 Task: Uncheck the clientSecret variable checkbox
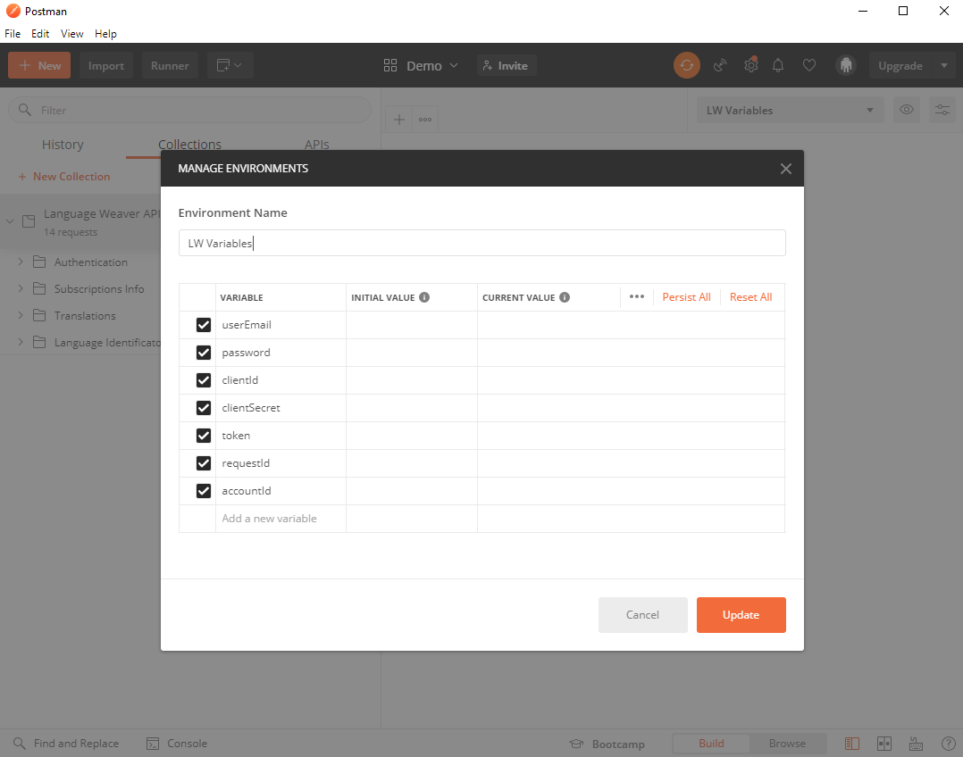[x=204, y=408]
